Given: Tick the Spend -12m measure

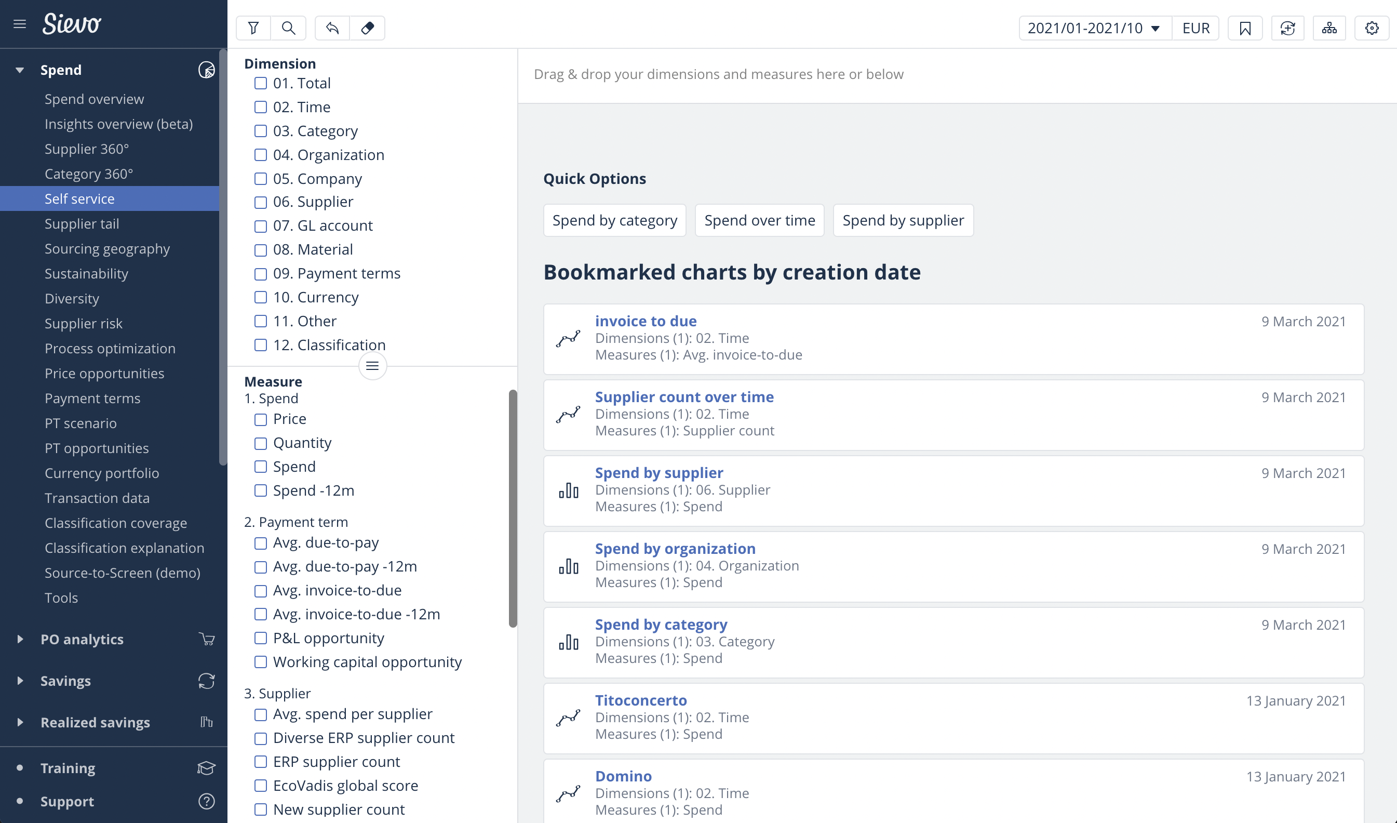Looking at the screenshot, I should point(261,490).
